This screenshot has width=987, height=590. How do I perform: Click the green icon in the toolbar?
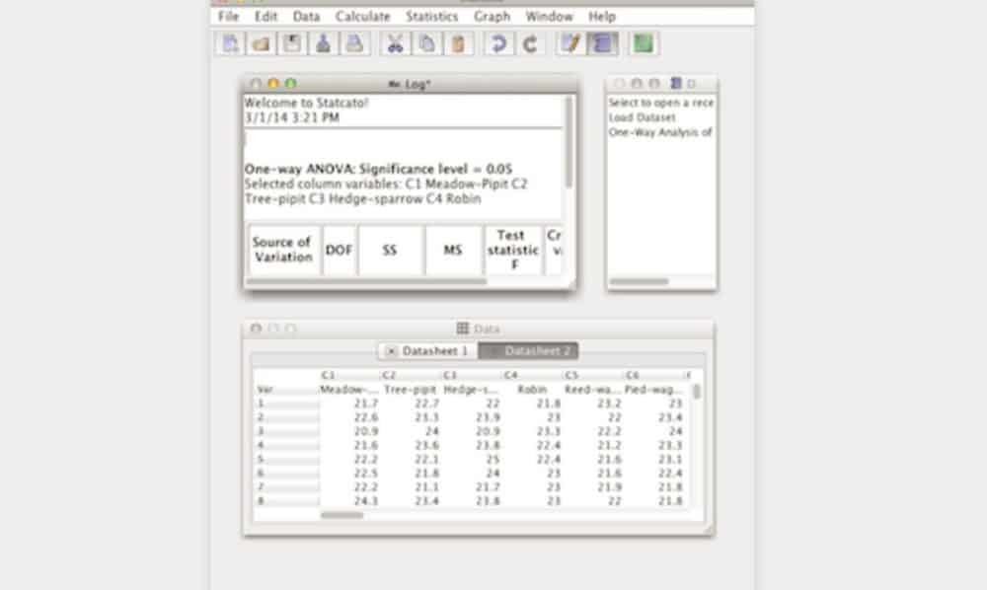coord(644,43)
